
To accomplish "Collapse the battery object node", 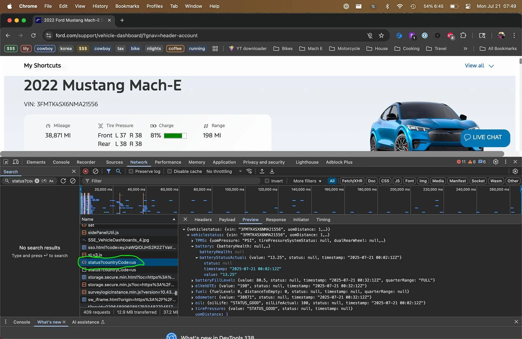I will pyautogui.click(x=192, y=246).
